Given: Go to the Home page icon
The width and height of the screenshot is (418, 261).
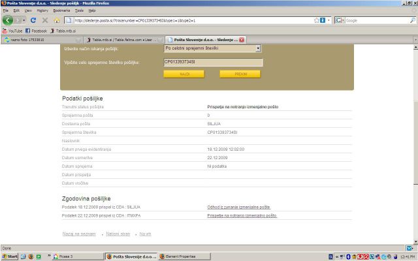Looking at the screenshot, I should click(x=57, y=20).
